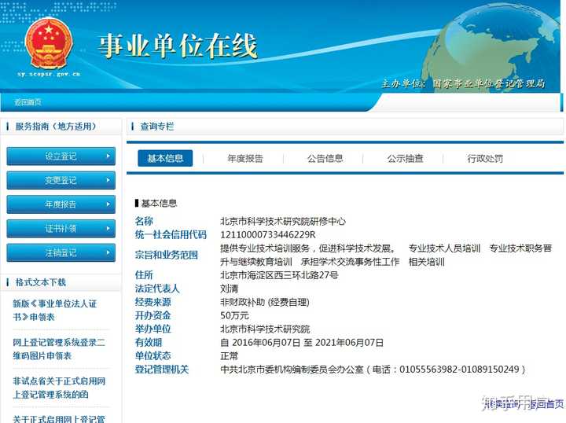Open the 注销登记 sidebar button
Screen dimensions: 566x423
pos(61,252)
